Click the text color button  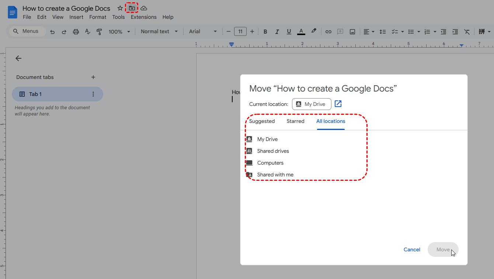point(301,32)
